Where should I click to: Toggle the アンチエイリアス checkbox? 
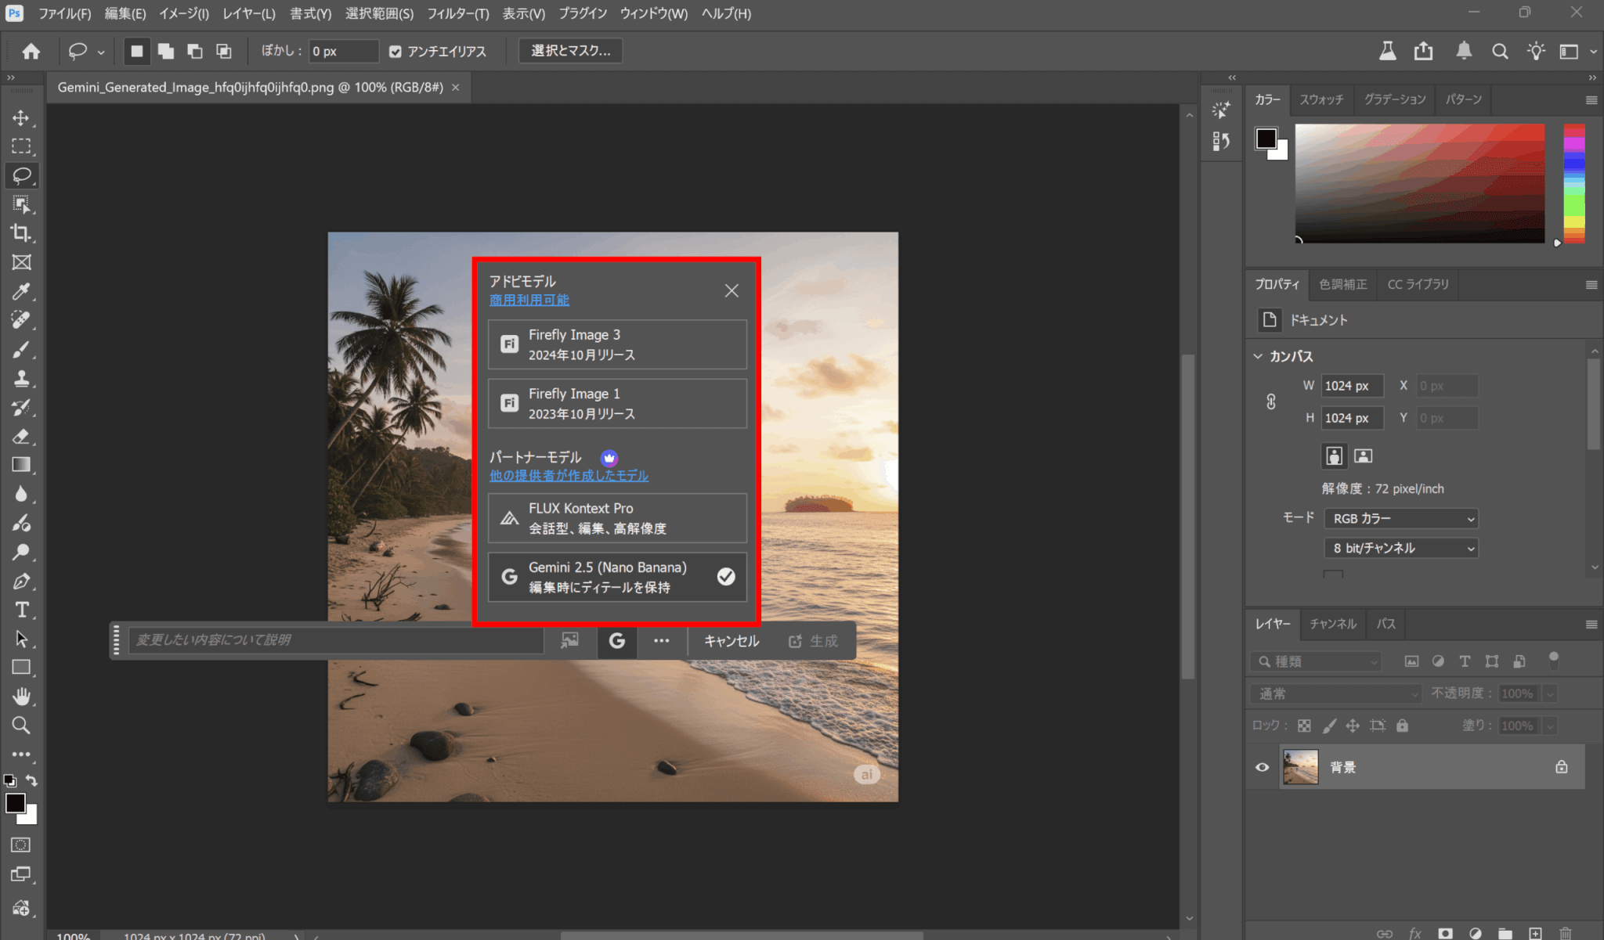tap(396, 52)
